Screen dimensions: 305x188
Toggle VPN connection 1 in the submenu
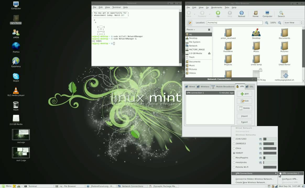click(291, 173)
